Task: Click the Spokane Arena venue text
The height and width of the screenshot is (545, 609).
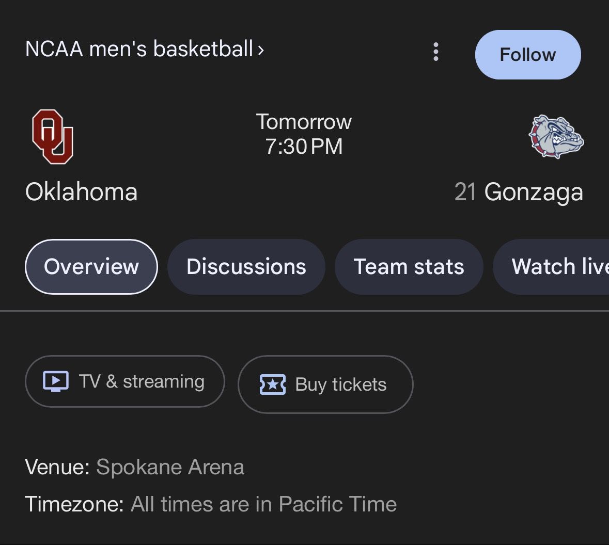Action: tap(169, 467)
